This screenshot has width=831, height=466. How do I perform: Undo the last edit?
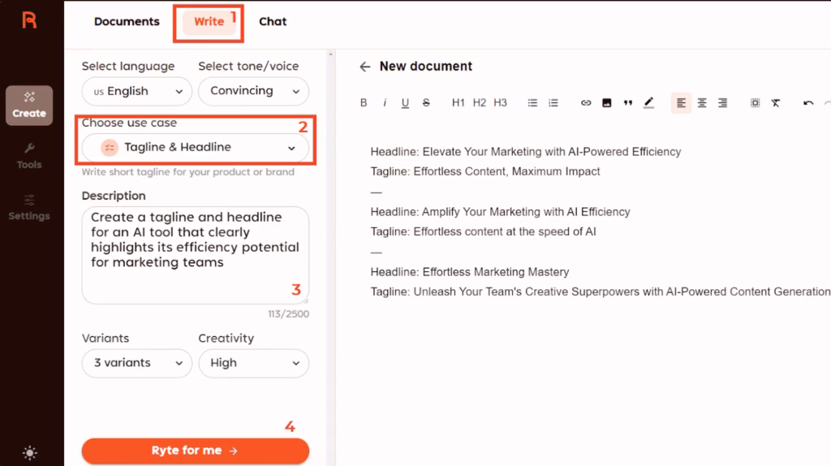pyautogui.click(x=808, y=103)
